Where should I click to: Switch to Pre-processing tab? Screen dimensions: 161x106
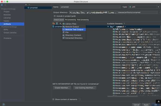pos(70,20)
